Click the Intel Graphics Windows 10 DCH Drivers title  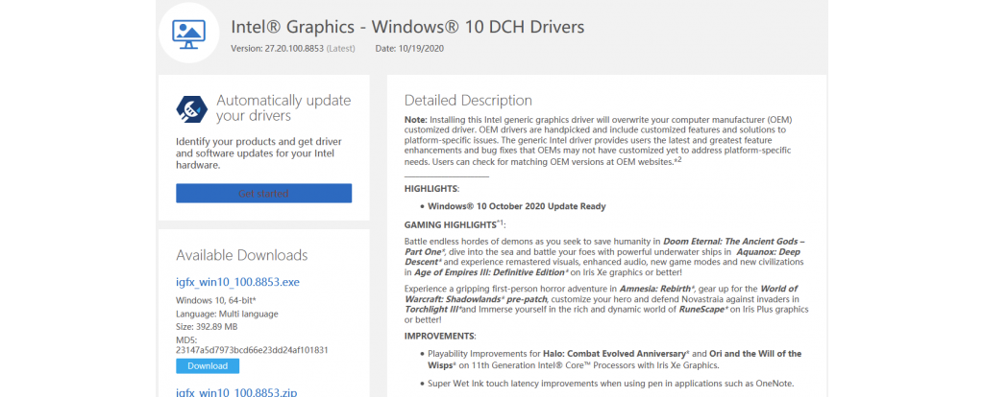[x=407, y=27]
